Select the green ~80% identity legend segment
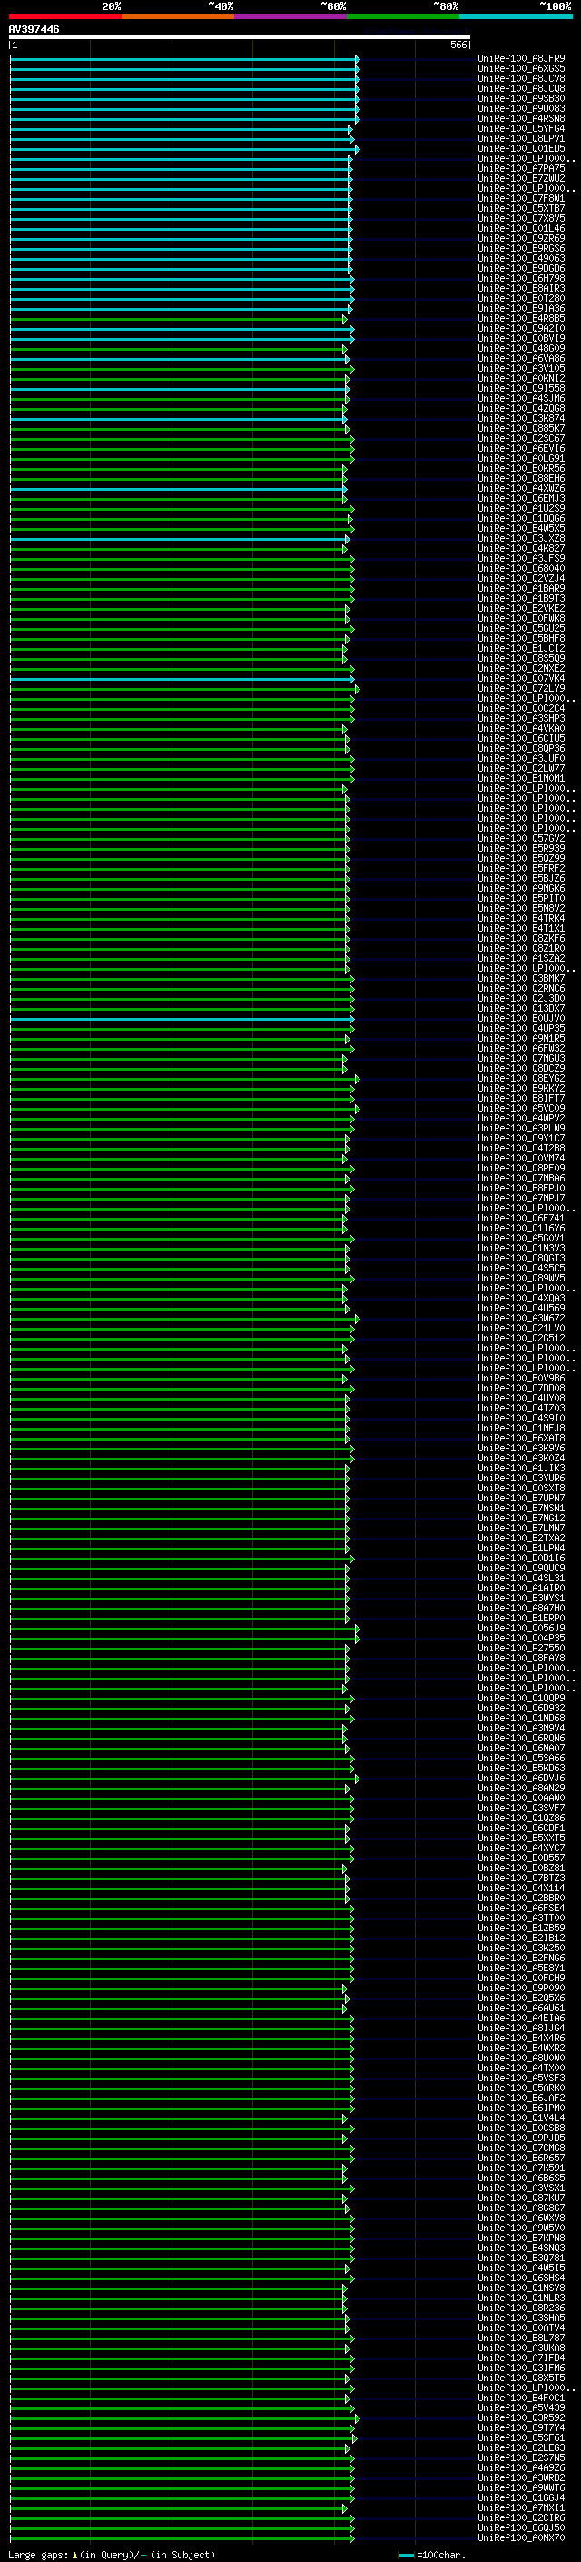This screenshot has height=2562, width=581. tap(403, 16)
